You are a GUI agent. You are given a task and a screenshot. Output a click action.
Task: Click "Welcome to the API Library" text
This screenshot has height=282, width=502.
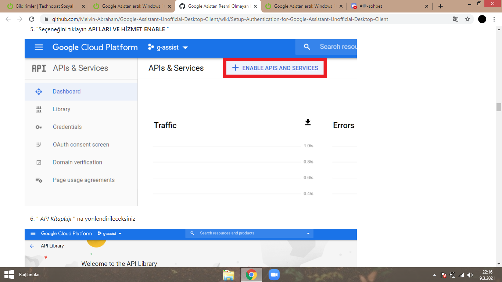tap(119, 264)
